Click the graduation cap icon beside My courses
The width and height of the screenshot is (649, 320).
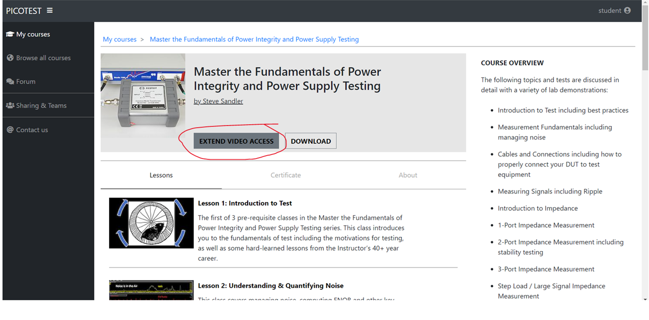(x=10, y=34)
